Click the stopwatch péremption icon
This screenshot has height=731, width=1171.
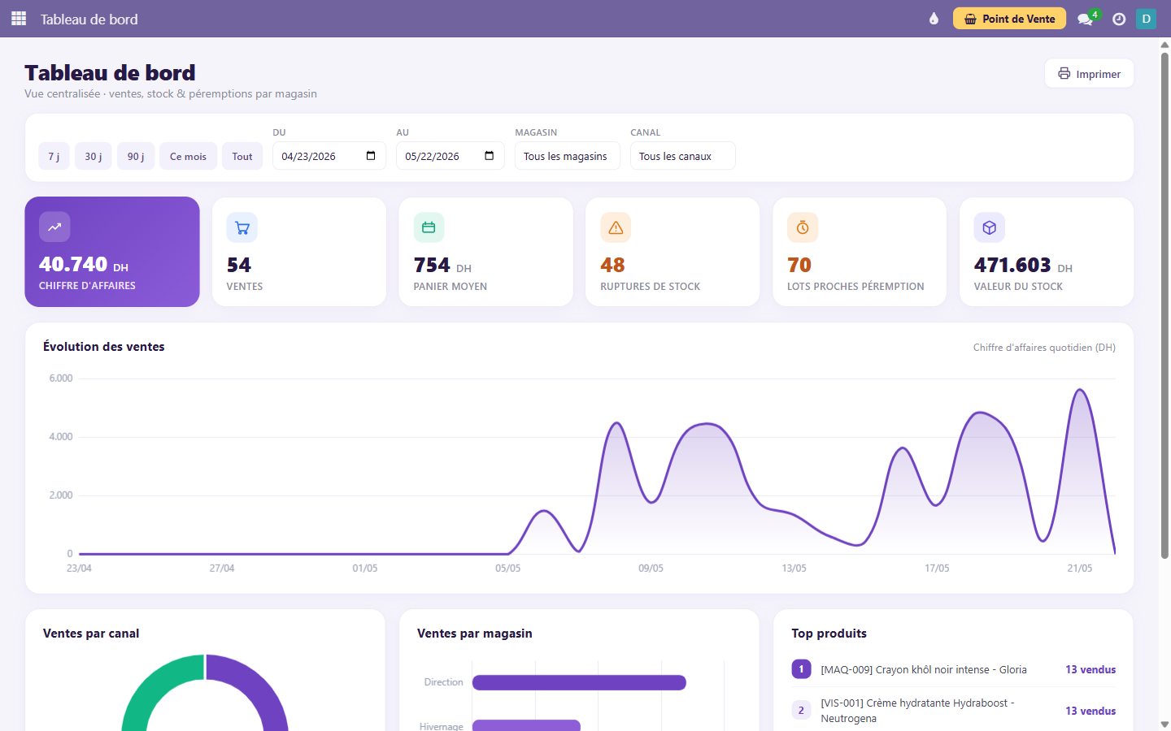coord(803,227)
